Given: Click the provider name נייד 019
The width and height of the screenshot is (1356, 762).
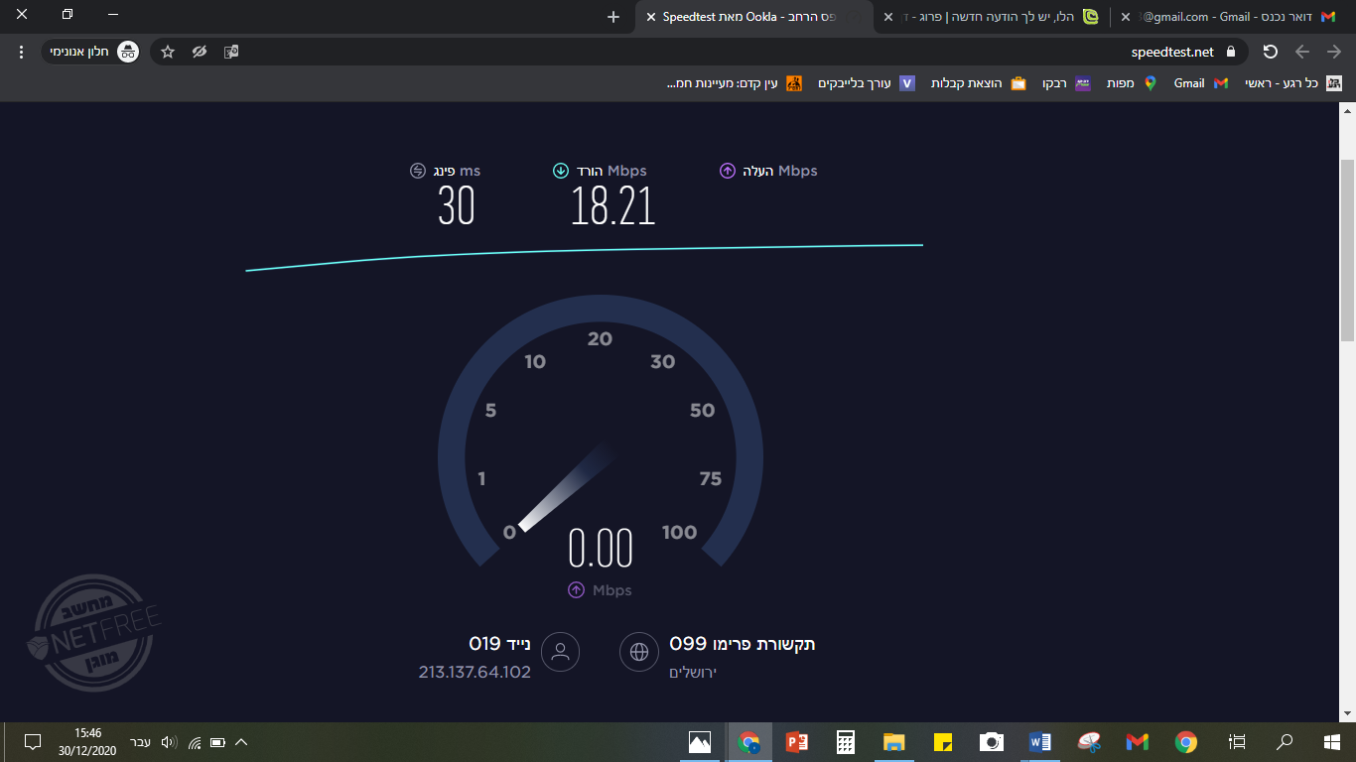Looking at the screenshot, I should [x=499, y=644].
